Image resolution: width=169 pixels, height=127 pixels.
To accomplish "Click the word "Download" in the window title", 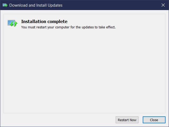I will pyautogui.click(x=18, y=5).
